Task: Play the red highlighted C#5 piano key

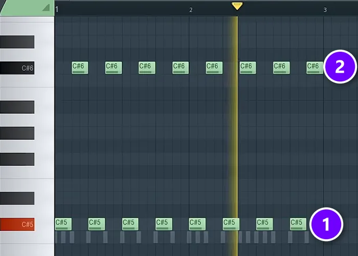Action: click(x=17, y=224)
